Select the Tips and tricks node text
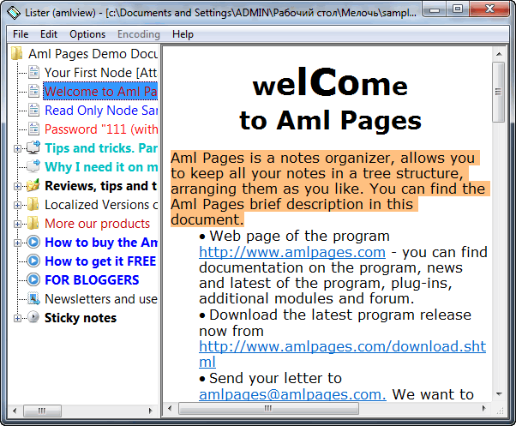The image size is (516, 426). tap(100, 147)
